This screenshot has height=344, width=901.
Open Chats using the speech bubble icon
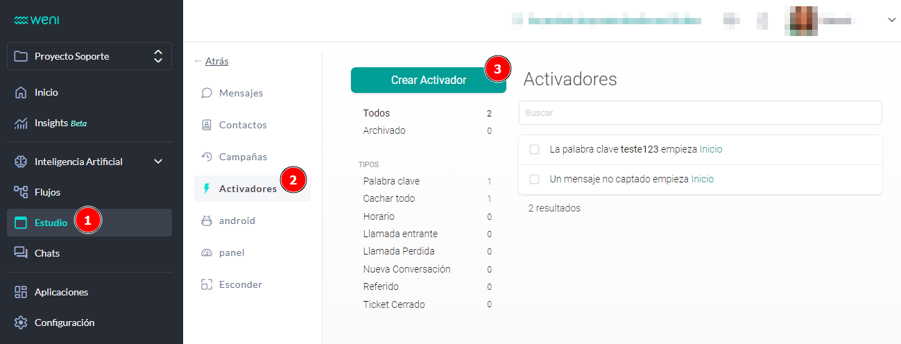click(21, 253)
